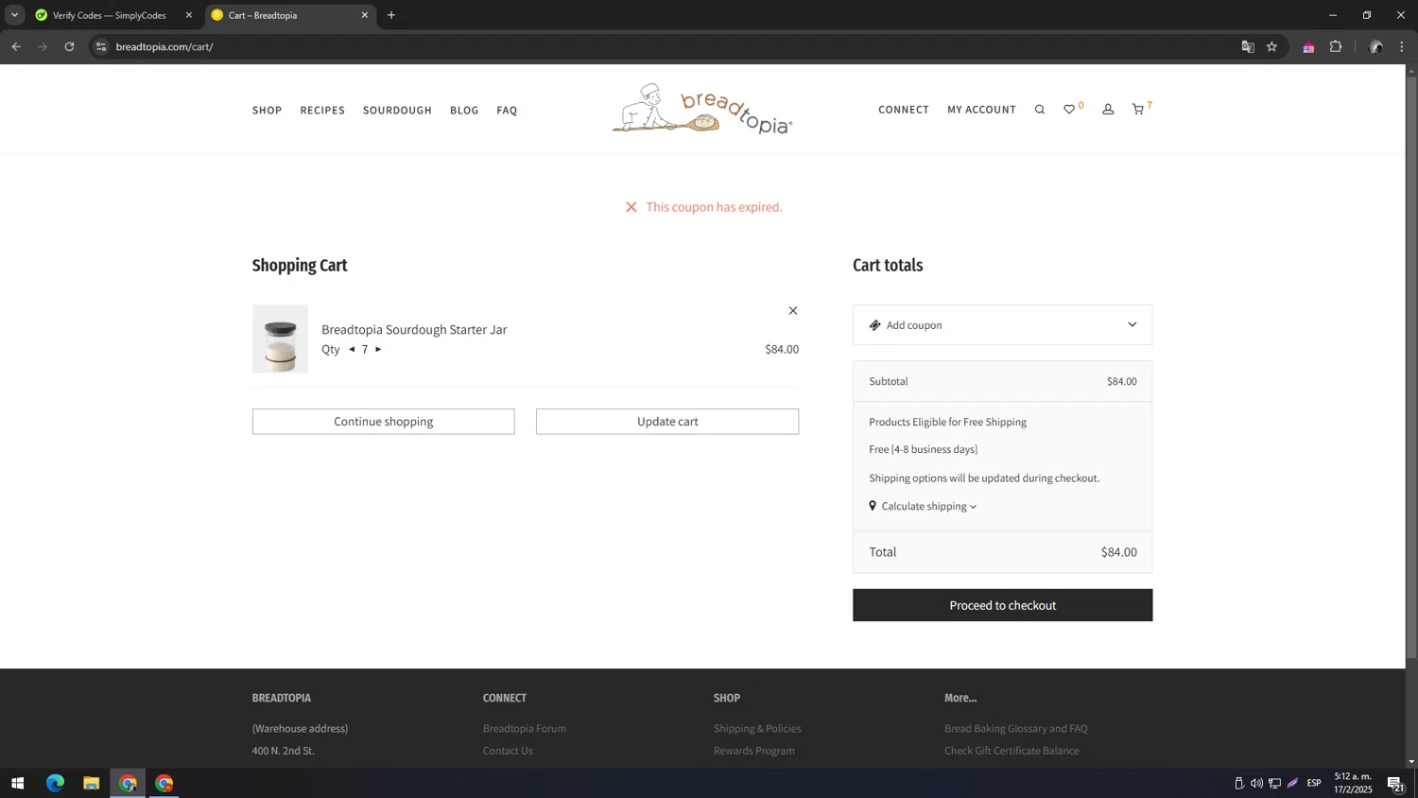Open Shipping & Policies footer link
The width and height of the screenshot is (1418, 798).
[x=757, y=728]
